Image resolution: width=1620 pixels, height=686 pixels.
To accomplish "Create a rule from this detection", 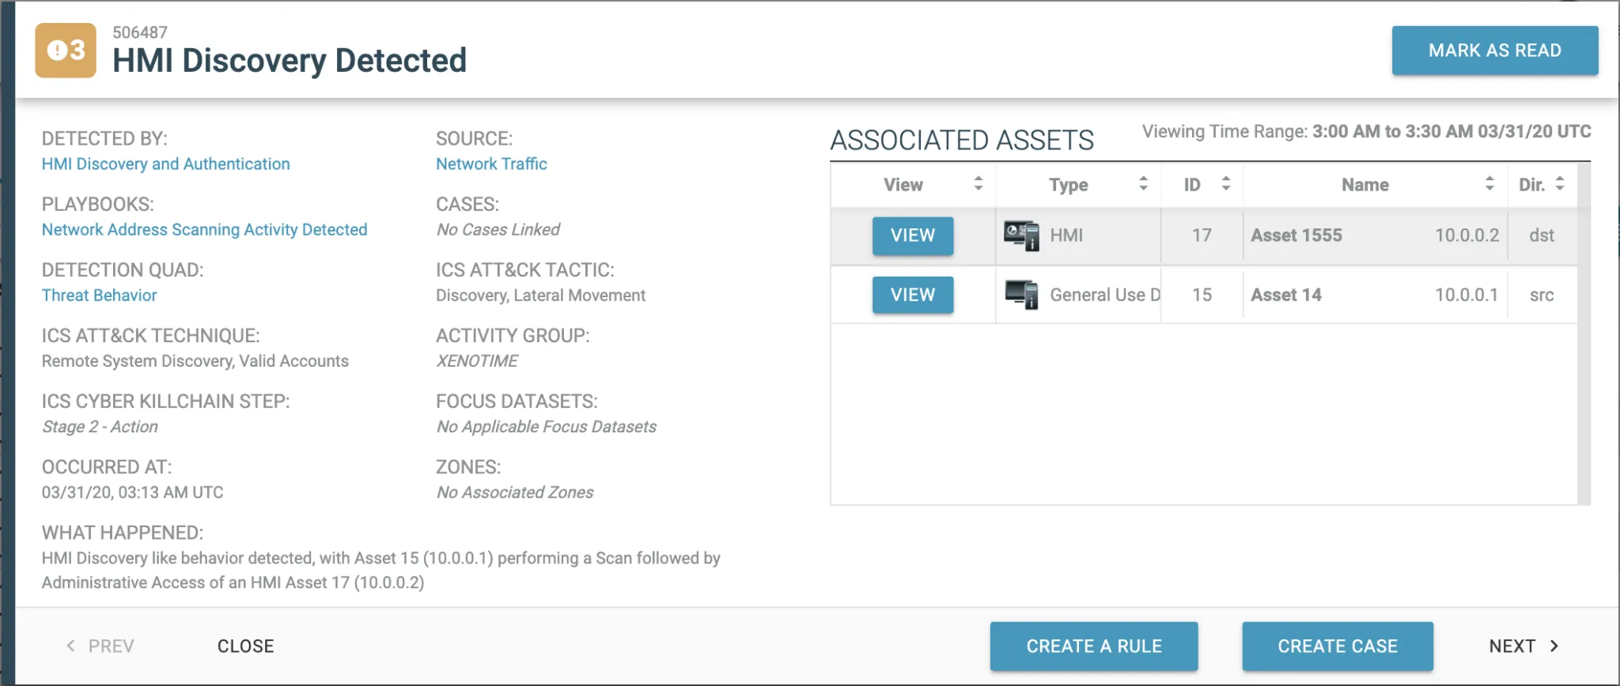I will point(1094,646).
